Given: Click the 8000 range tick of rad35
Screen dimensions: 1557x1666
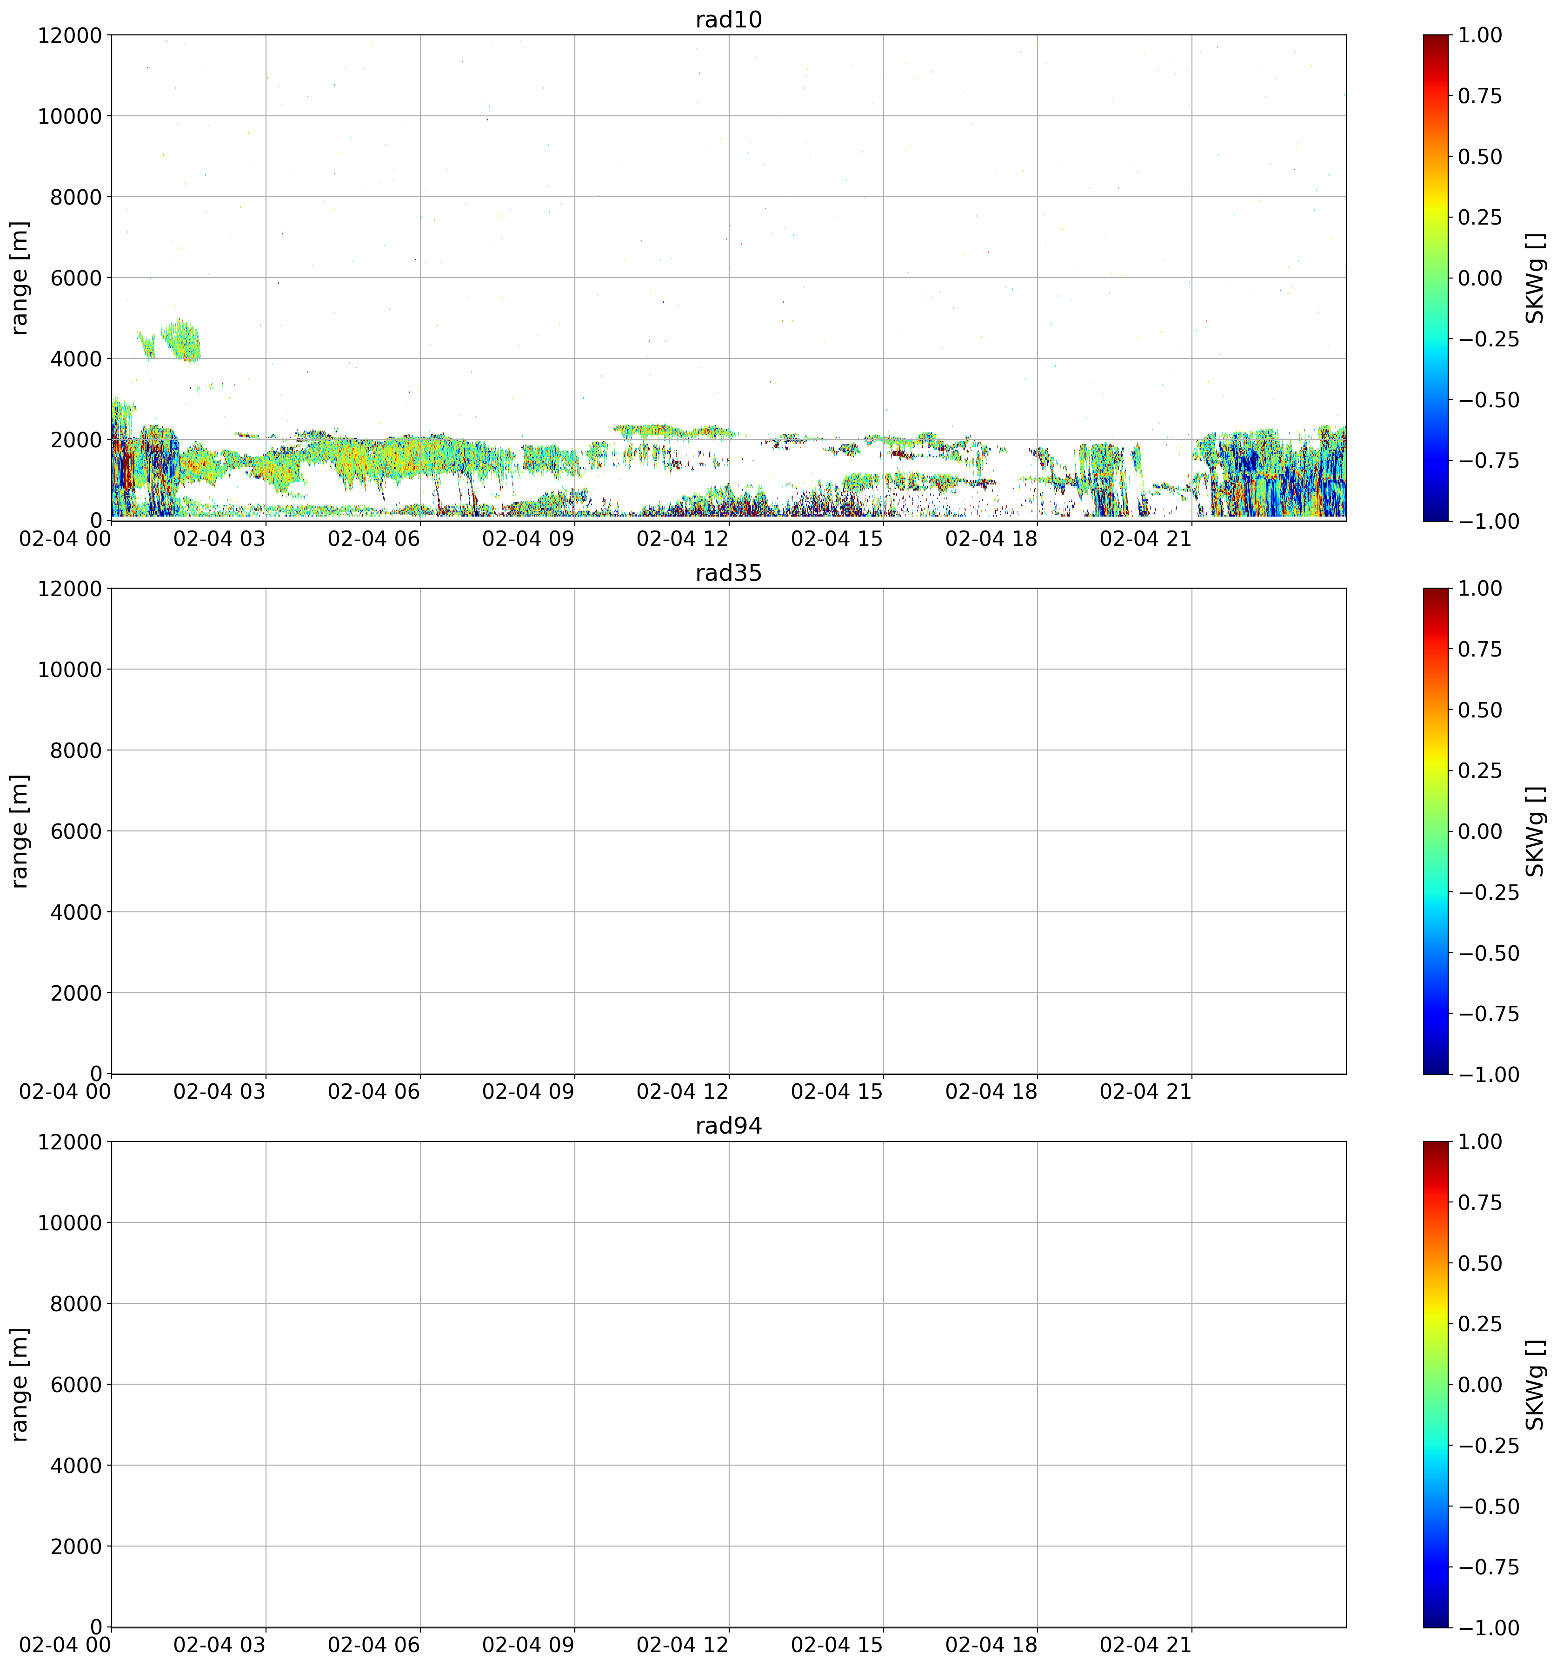Looking at the screenshot, I should pos(76,750).
